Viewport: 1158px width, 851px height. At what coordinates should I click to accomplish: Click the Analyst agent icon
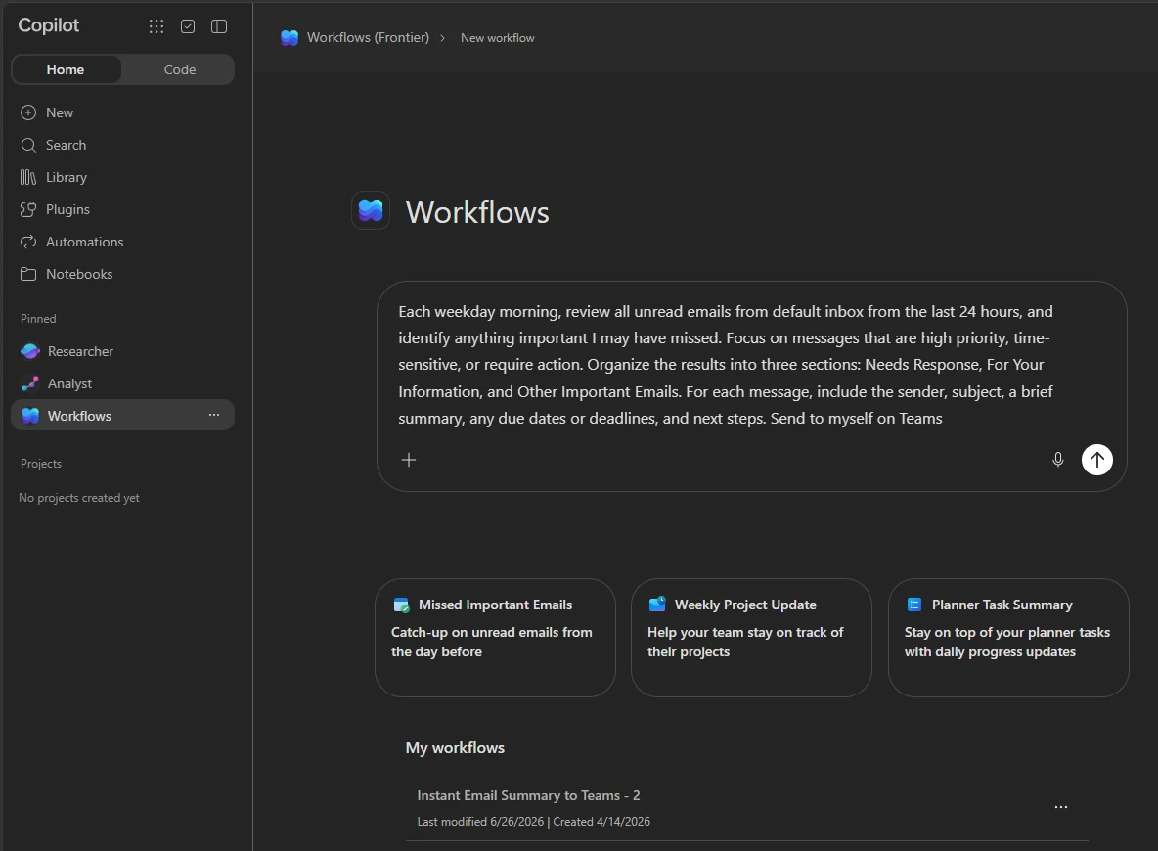coord(30,383)
